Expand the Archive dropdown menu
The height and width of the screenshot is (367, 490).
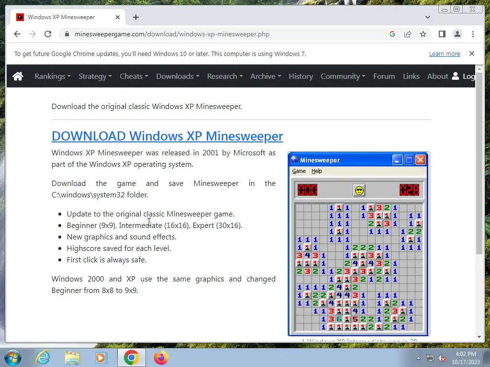[266, 76]
